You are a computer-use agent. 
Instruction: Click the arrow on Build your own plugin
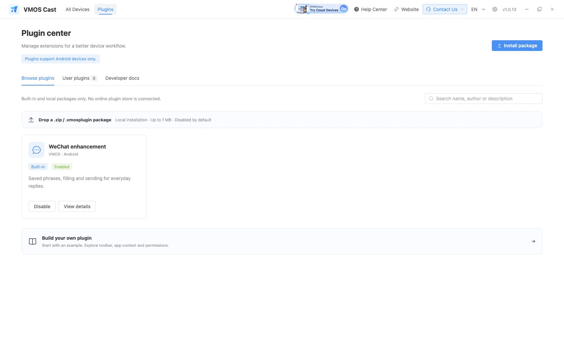(533, 241)
